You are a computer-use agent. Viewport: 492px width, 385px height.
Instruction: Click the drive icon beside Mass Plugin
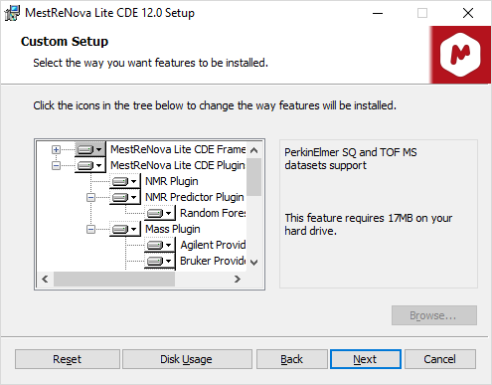click(125, 229)
